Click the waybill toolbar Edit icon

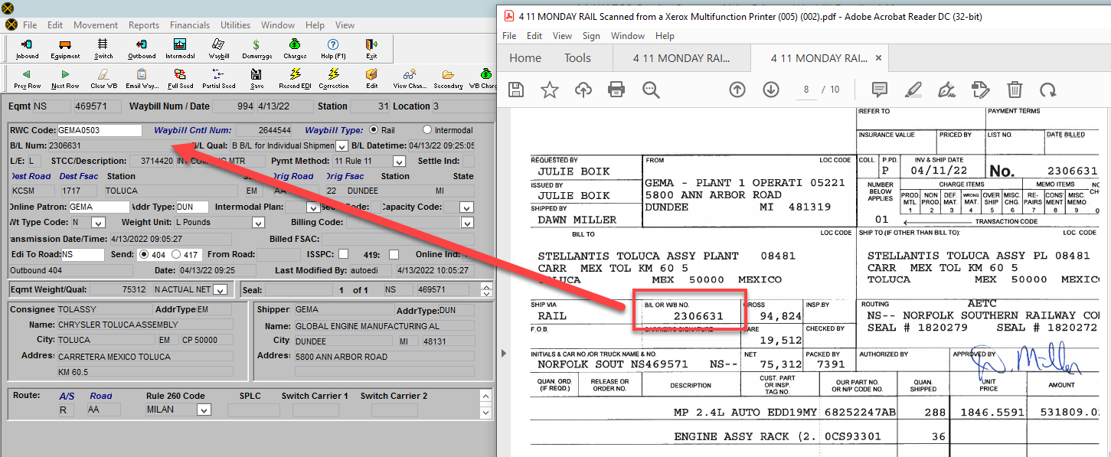[x=371, y=79]
